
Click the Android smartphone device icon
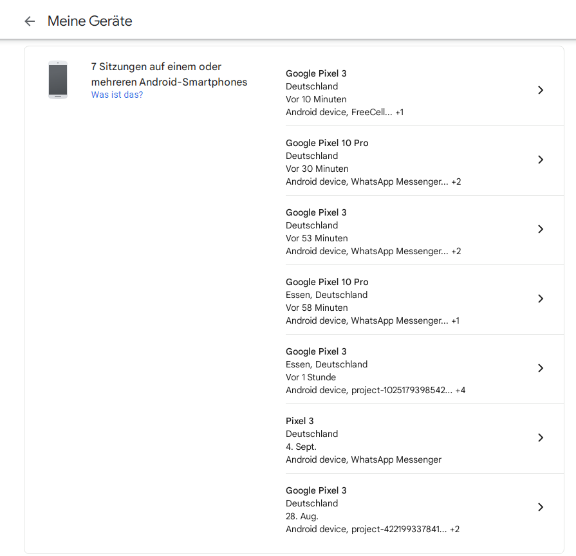coord(58,80)
